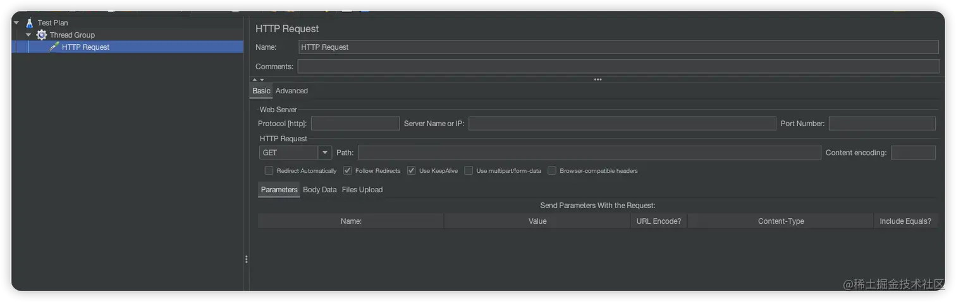Screen dimensions: 956x302
Task: Switch to the Basic tab
Action: (261, 91)
